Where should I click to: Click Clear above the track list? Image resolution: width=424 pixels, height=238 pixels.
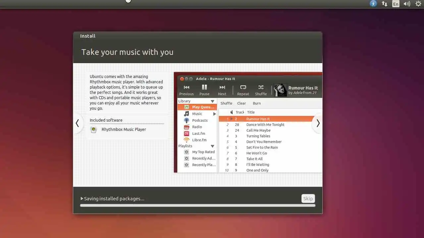click(241, 103)
